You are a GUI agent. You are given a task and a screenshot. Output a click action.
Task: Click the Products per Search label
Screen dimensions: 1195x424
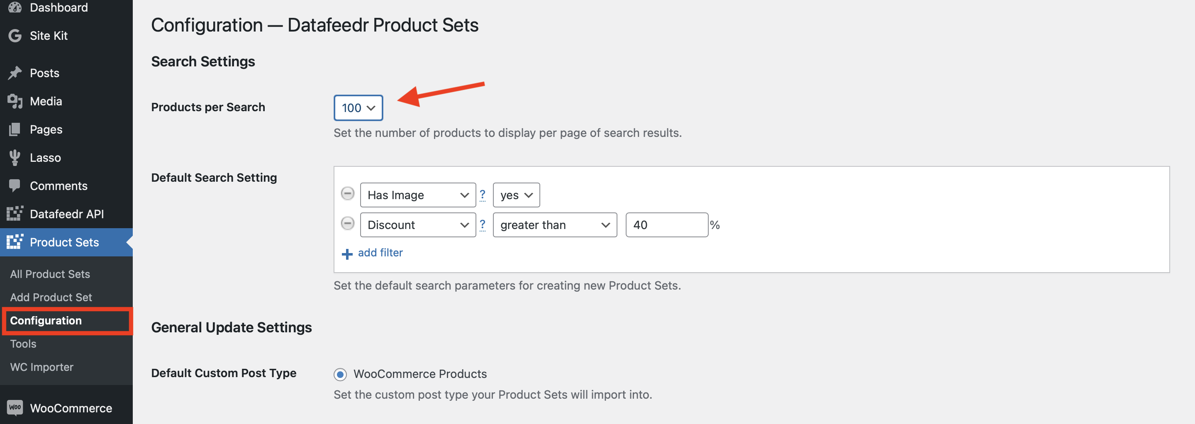tap(208, 107)
